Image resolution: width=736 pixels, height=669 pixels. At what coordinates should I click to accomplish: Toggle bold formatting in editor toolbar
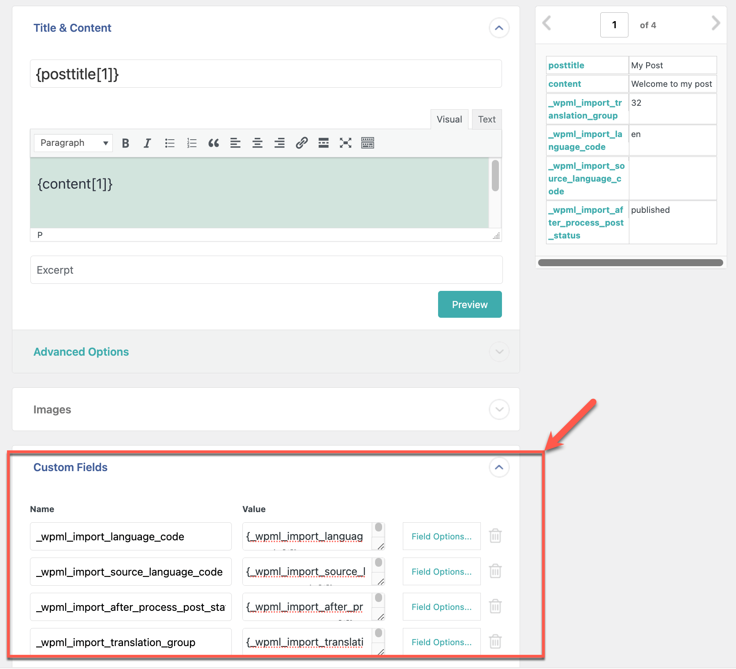tap(126, 143)
